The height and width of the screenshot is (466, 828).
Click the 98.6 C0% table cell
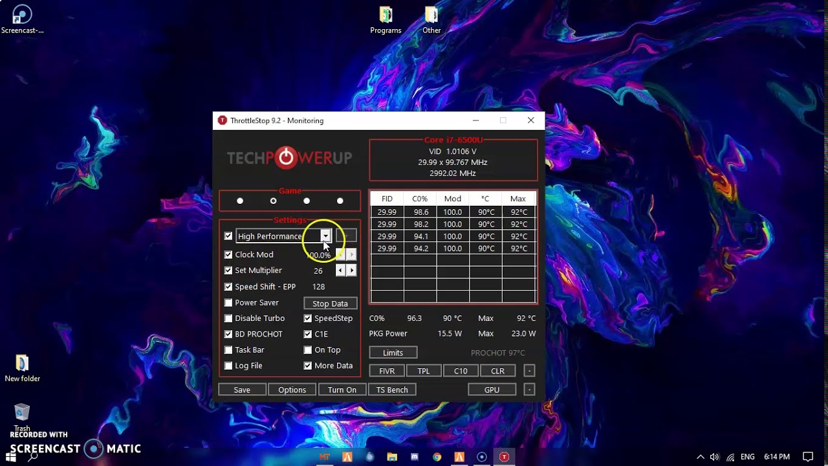(x=420, y=212)
